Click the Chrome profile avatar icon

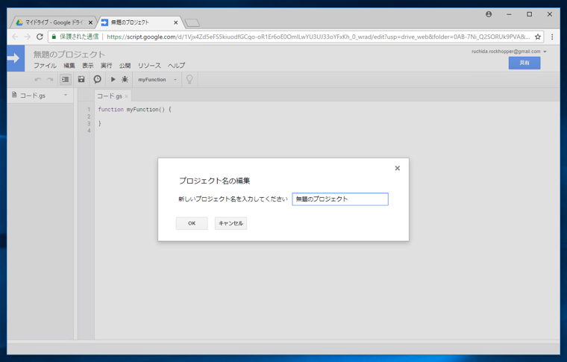pos(489,14)
